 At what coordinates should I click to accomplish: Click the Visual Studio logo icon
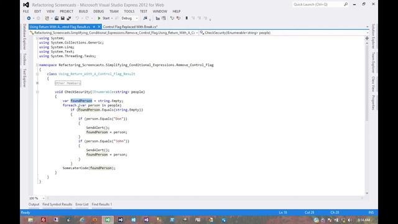(26, 5)
